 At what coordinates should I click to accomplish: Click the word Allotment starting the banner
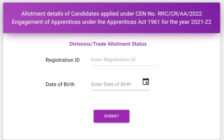click(33, 14)
